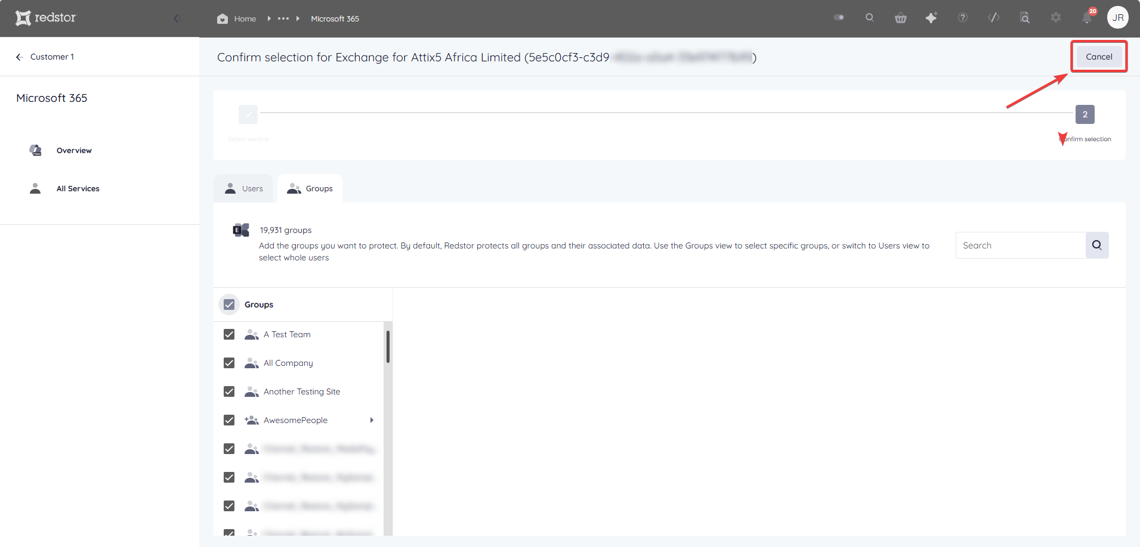Click the completed step one checkmark
Viewport: 1140px width, 547px height.
coord(248,114)
